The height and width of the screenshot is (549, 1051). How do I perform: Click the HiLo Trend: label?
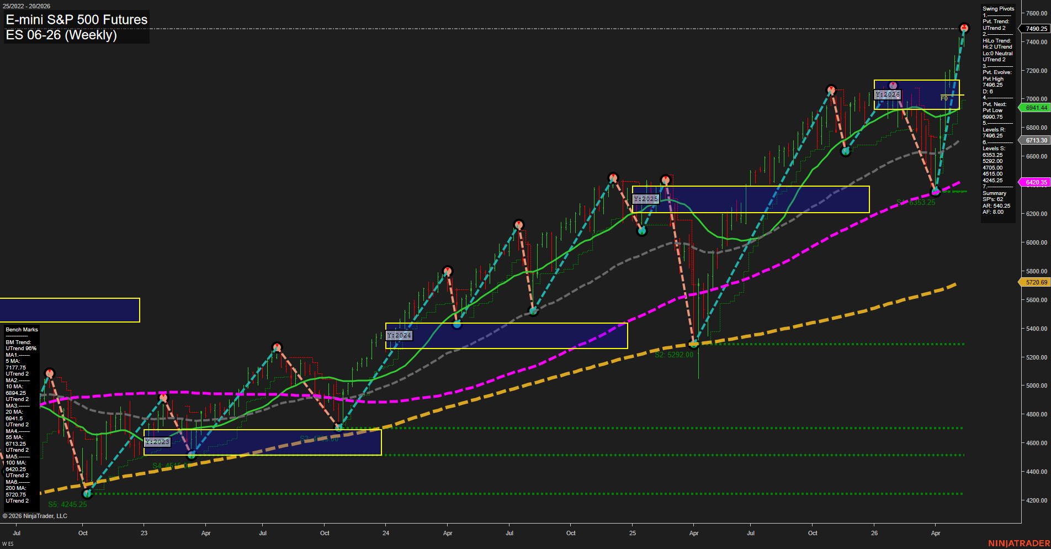coord(997,41)
